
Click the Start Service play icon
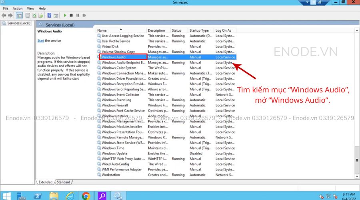point(65,15)
